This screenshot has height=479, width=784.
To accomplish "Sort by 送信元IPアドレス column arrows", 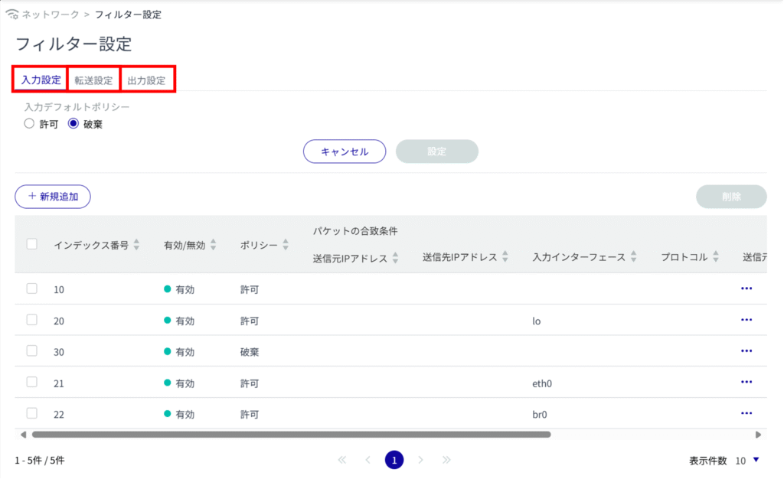I will (395, 258).
